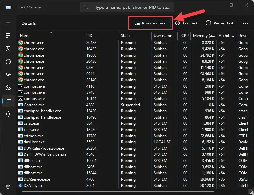Click the ctfmon.exe process icon
Screen dimensions: 254x195
point(21,136)
